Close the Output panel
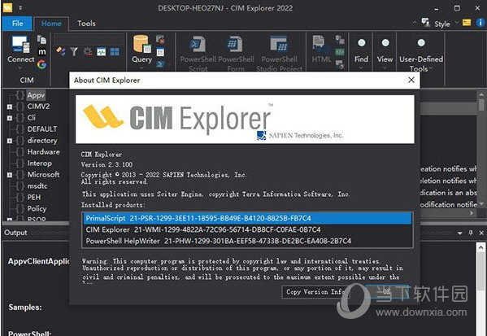Screen dimensions: 487x336 481,233
